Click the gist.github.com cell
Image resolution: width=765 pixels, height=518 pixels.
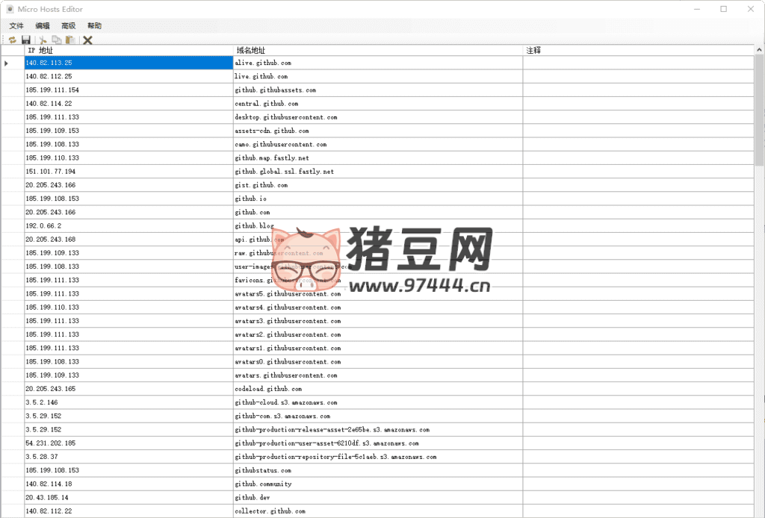[x=377, y=185]
